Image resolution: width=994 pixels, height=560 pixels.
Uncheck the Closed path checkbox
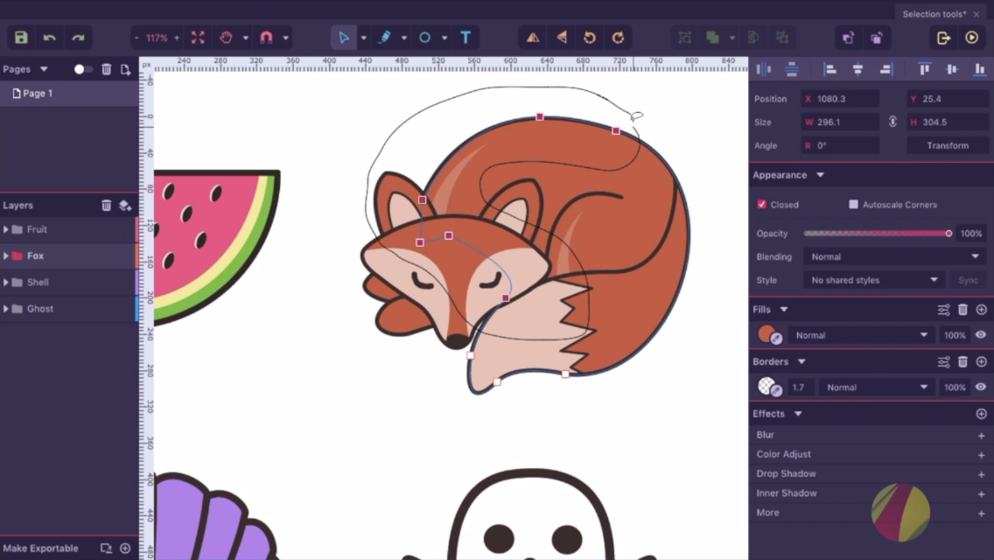point(762,204)
